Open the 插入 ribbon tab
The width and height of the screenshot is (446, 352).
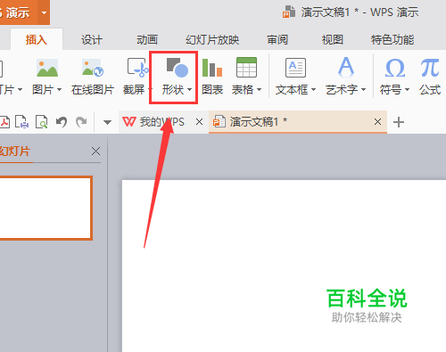[x=37, y=39]
